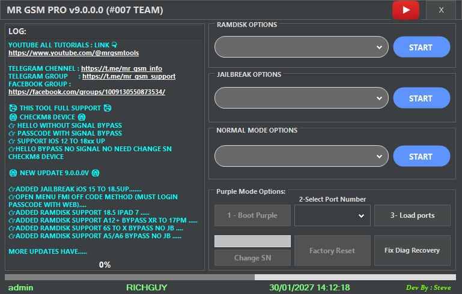The height and width of the screenshot is (294, 462).
Task: Click the 'admin' status text
Action: 20,287
